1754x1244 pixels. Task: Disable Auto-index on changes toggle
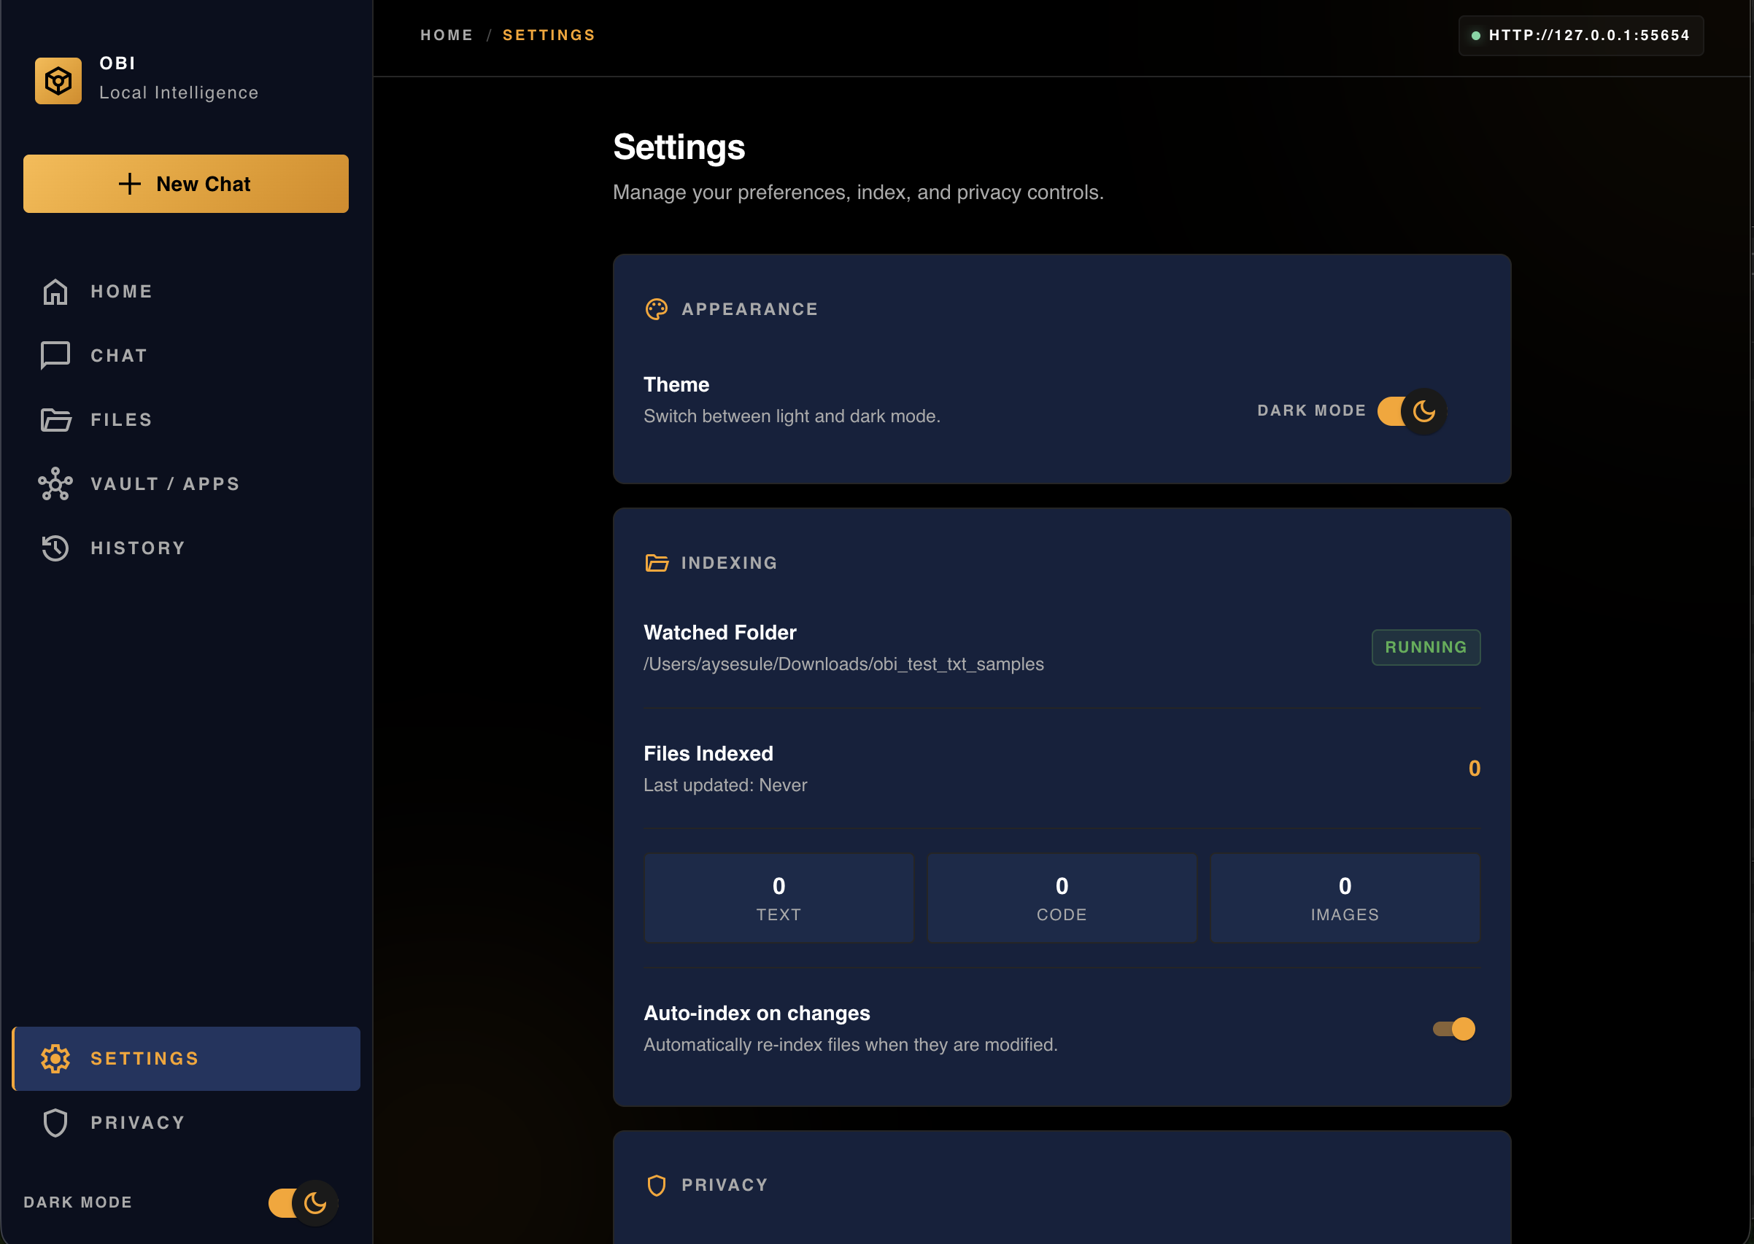pos(1453,1029)
